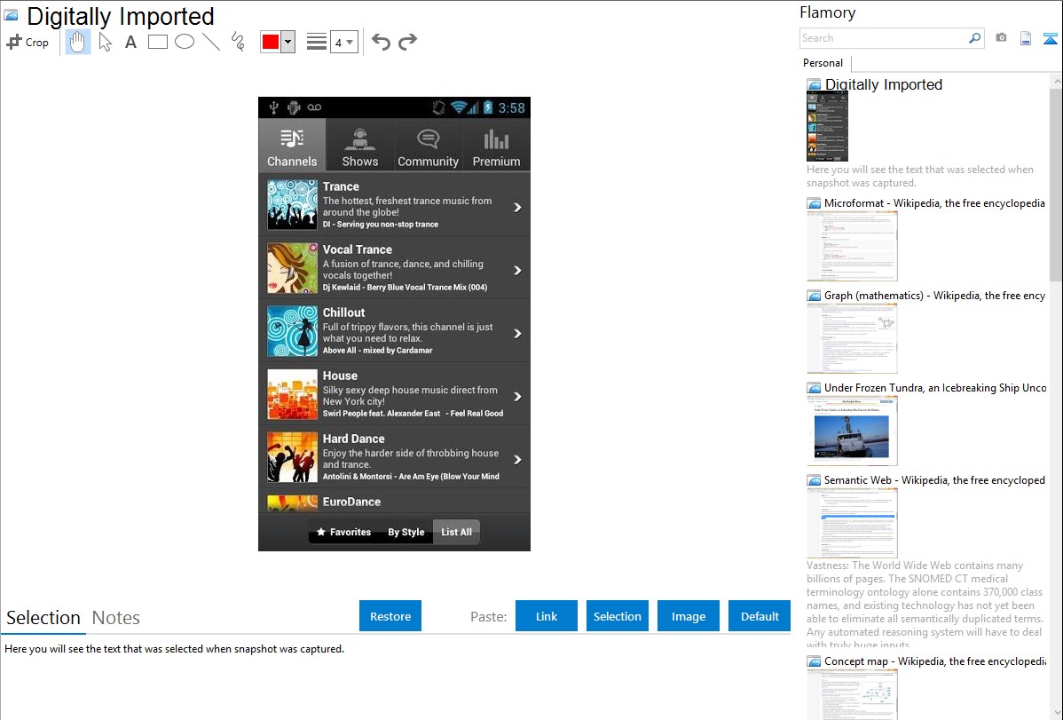
Task: Expand the House channel chevron
Action: pyautogui.click(x=517, y=397)
